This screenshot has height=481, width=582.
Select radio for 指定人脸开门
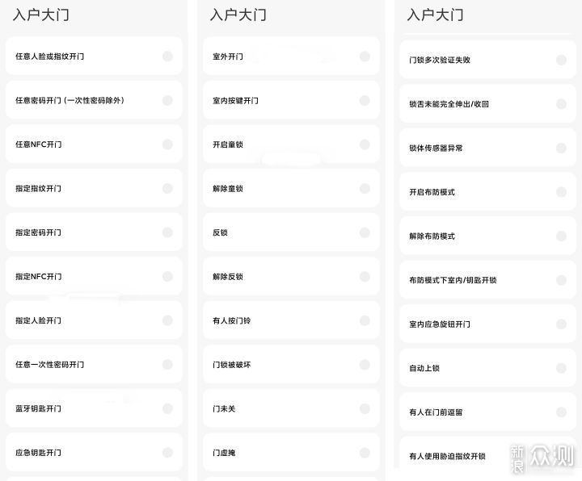[x=167, y=320]
